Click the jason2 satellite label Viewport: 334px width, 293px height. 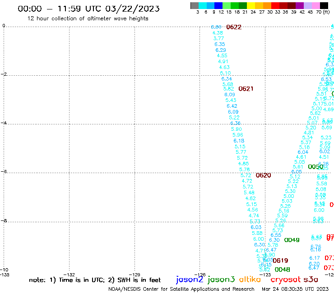190,279
